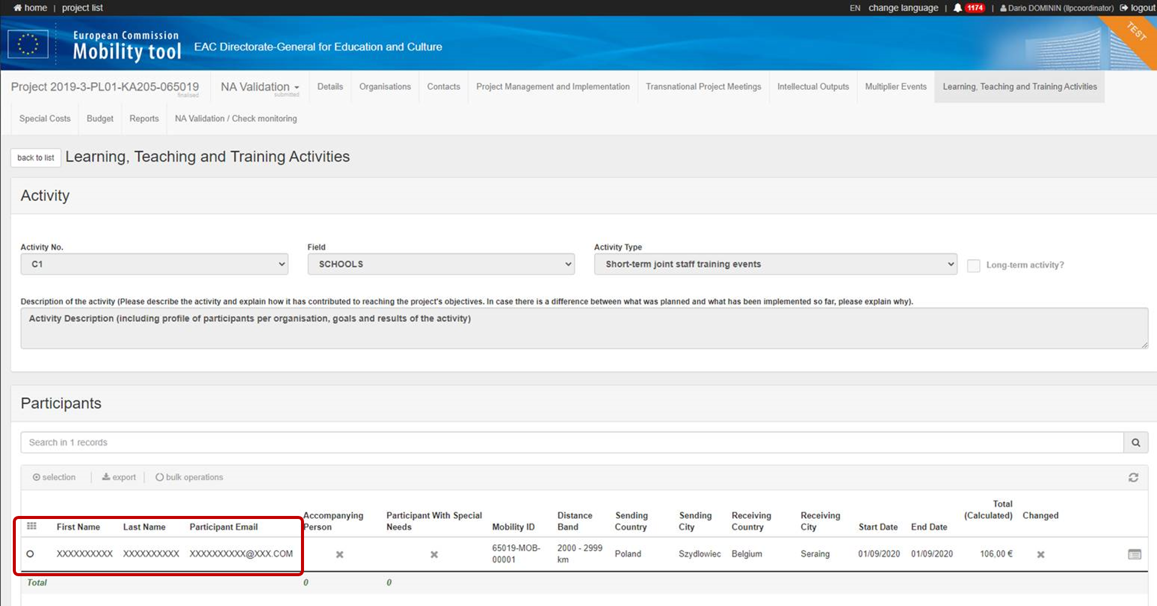Open column chooser grid icon
The height and width of the screenshot is (606, 1157).
pyautogui.click(x=32, y=526)
